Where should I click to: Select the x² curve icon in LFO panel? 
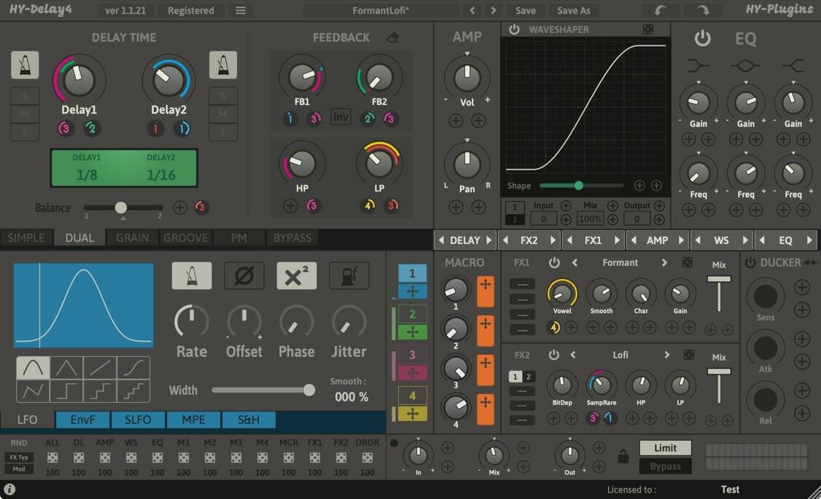coord(297,275)
